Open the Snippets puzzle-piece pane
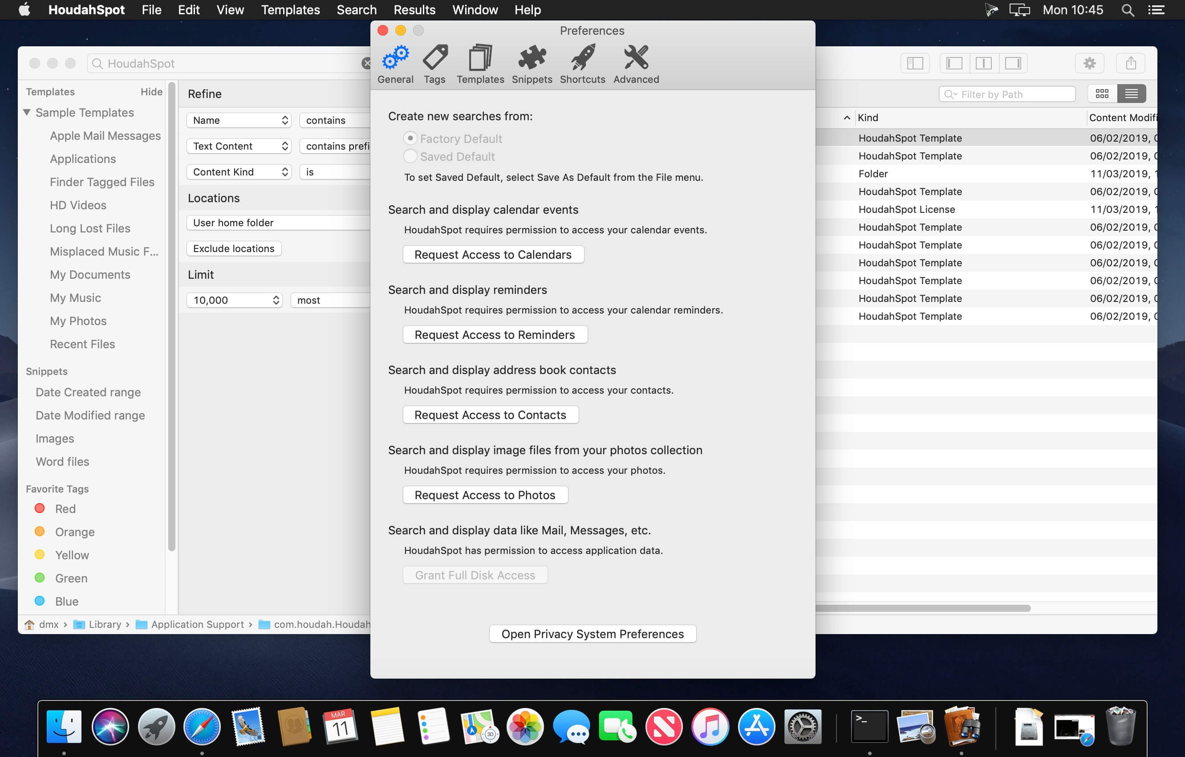The width and height of the screenshot is (1185, 757). [532, 65]
